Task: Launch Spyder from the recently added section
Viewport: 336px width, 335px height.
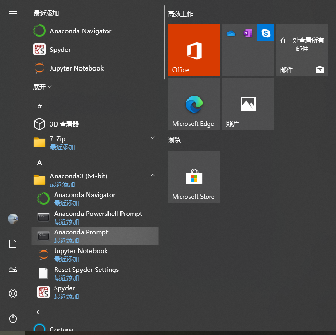Action: [95, 50]
